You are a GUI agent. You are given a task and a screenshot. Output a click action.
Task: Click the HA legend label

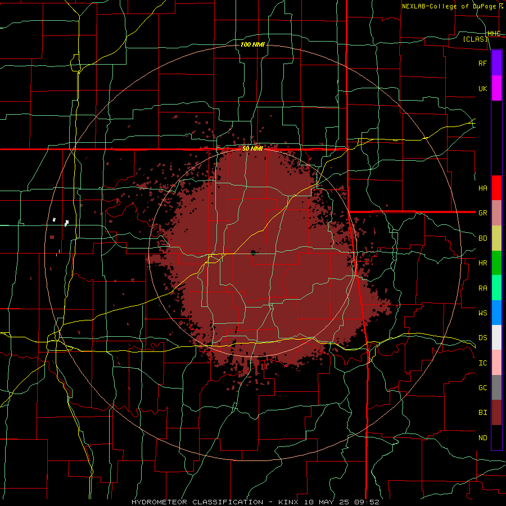482,188
